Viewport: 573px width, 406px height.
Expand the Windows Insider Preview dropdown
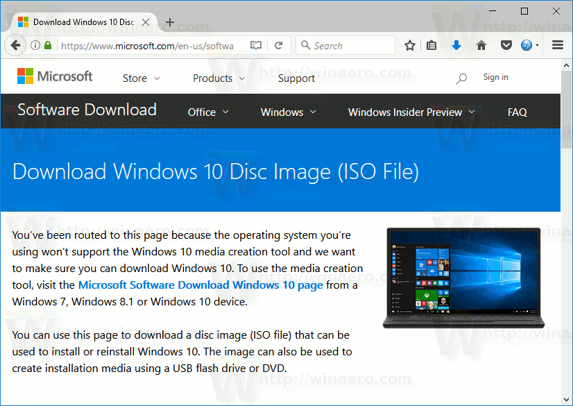[411, 112]
